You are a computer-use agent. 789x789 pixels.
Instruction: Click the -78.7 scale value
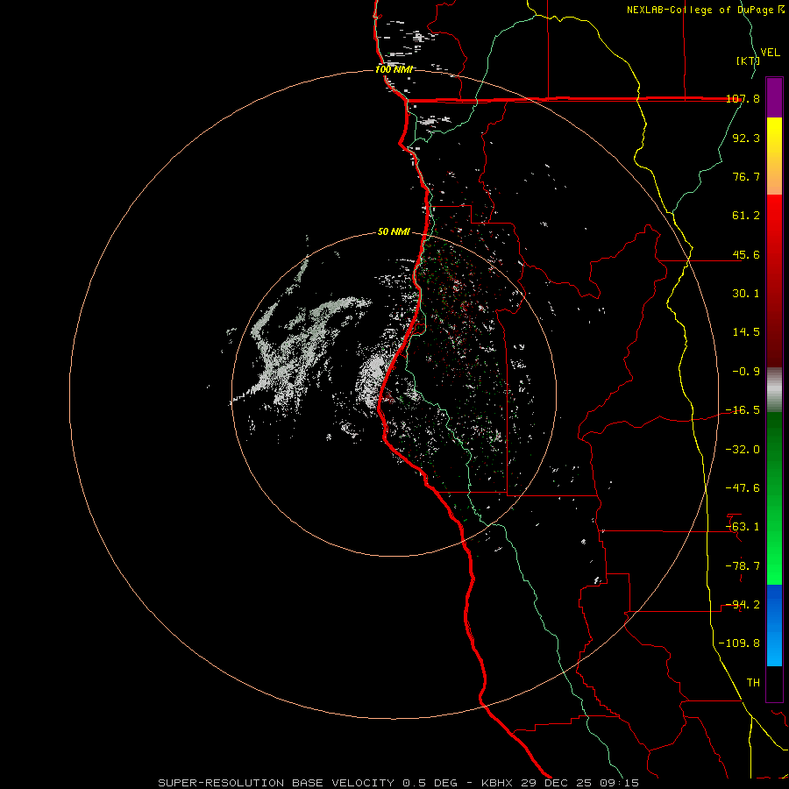(x=743, y=566)
